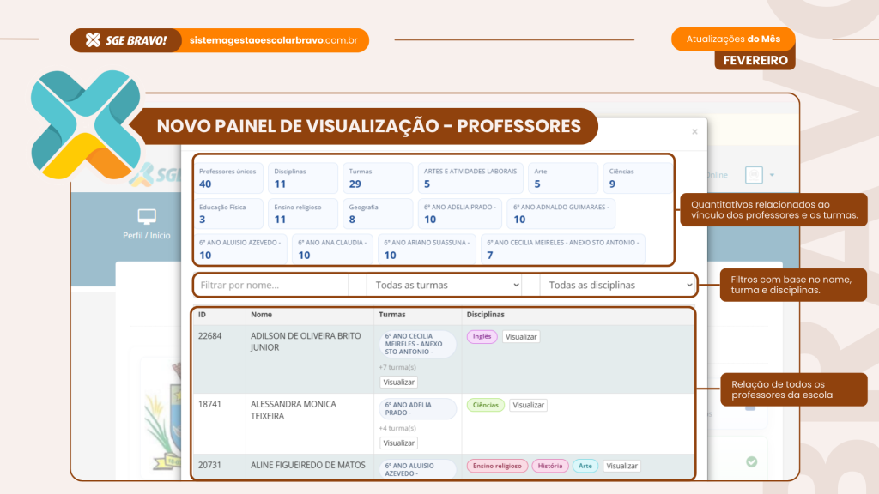Screen dimensions: 879x494
Task: Open the Todas as turmas dropdown
Action: click(x=444, y=285)
